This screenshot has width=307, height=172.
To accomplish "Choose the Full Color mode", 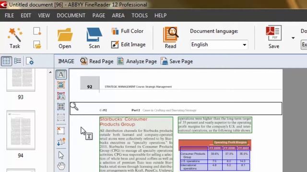I will 128,31.
